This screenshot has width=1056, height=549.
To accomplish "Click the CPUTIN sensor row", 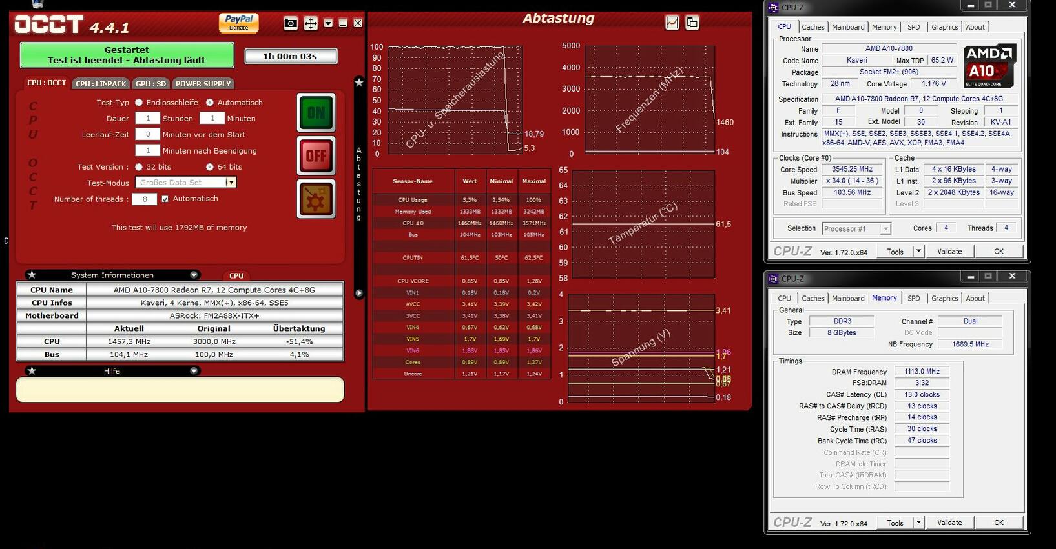I will [462, 258].
